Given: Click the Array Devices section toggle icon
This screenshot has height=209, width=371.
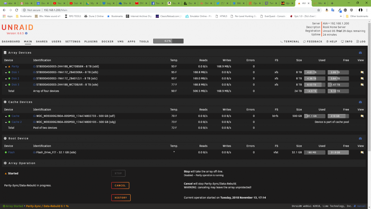Looking at the screenshot, I should click(360, 53).
